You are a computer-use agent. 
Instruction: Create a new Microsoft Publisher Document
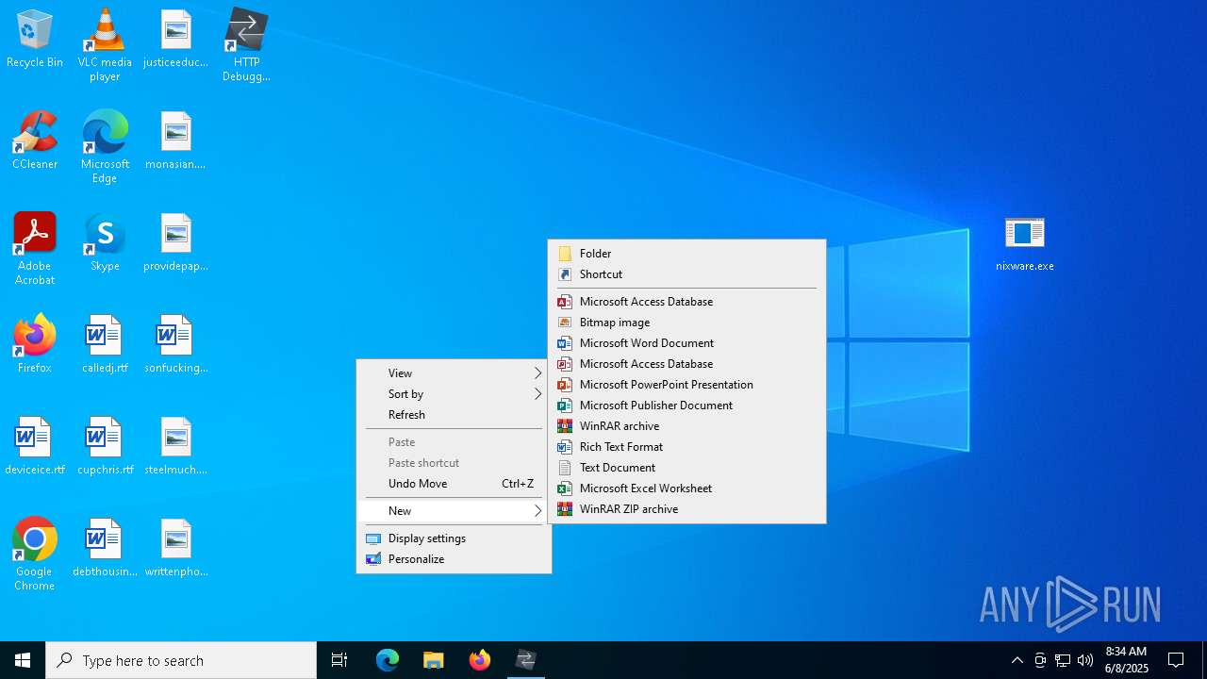686,406
